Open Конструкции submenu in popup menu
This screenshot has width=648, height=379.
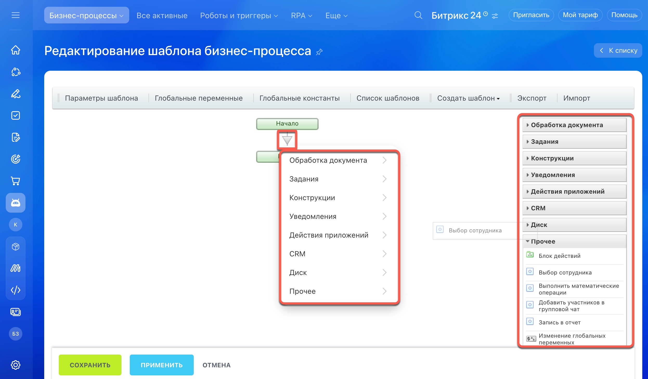[339, 198]
